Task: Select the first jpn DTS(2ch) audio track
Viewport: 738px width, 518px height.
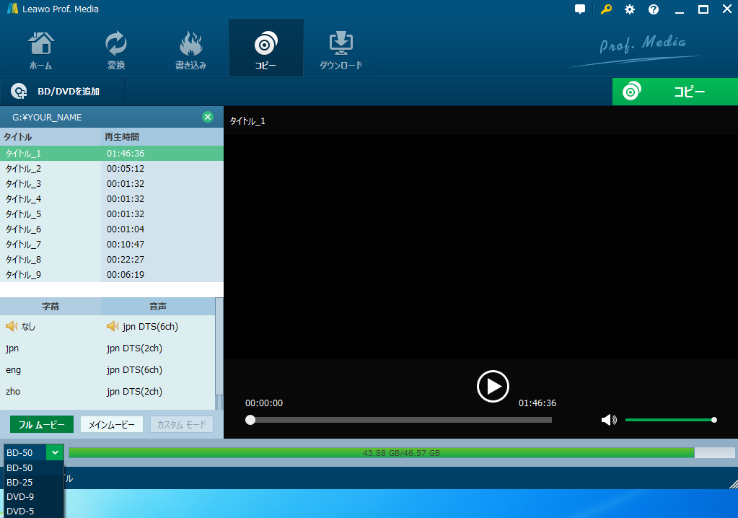Action: (134, 348)
